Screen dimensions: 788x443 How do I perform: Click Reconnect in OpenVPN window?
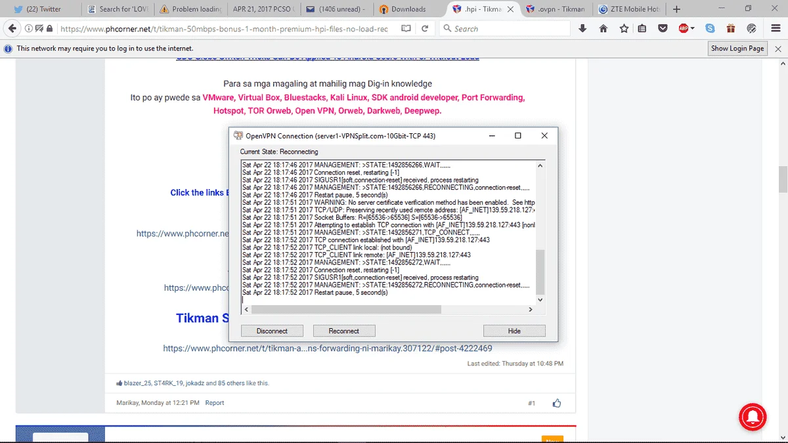click(344, 331)
